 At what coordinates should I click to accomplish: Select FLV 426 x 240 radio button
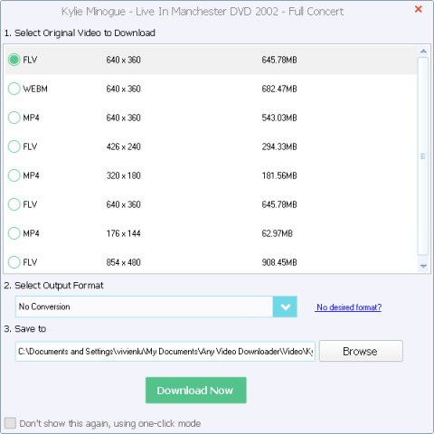coord(14,146)
